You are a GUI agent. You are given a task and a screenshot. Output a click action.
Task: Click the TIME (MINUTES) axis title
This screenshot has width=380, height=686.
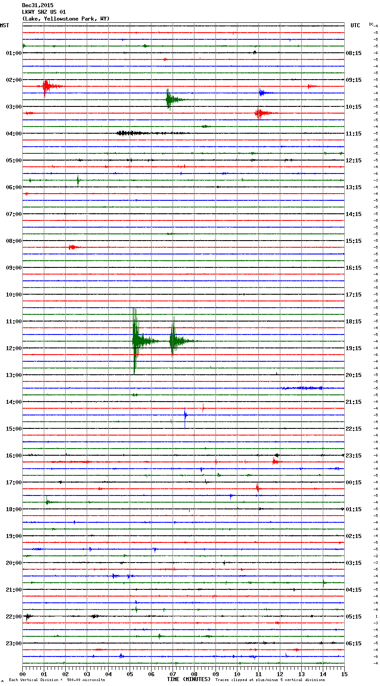[189, 679]
